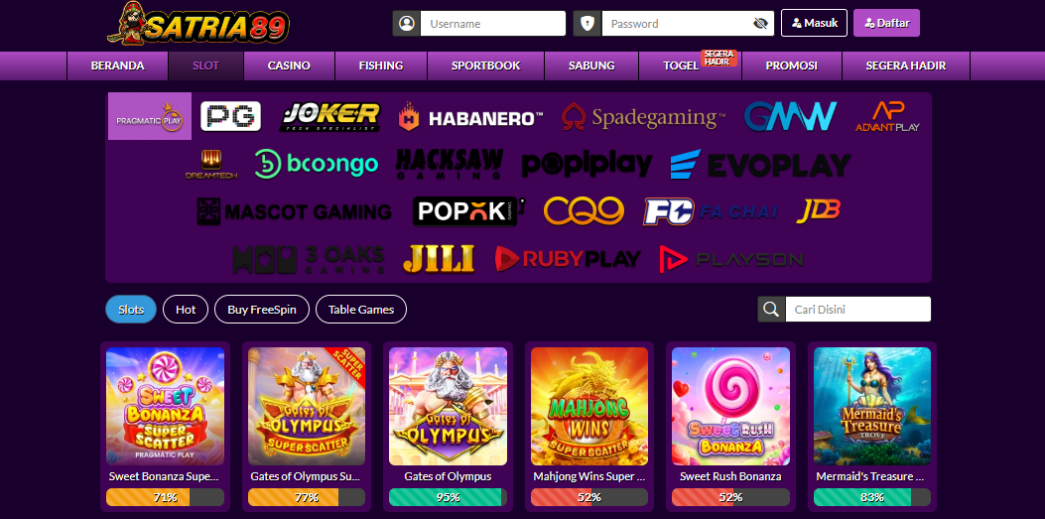Choose the Joker provider logo
Screen dimensions: 1045x519
coord(329,116)
